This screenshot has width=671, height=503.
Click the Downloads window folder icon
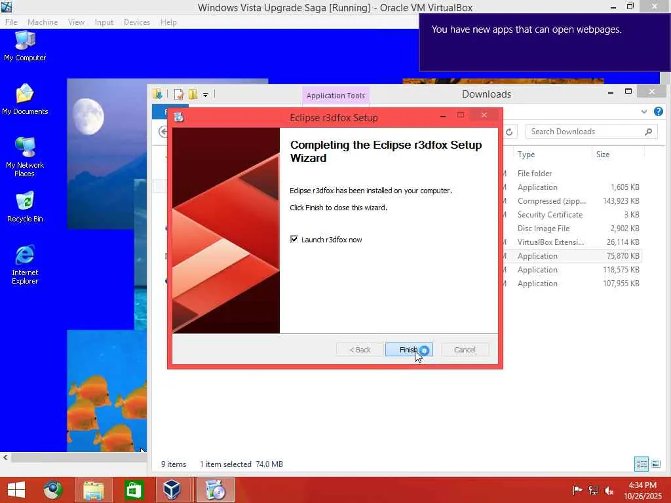click(157, 94)
